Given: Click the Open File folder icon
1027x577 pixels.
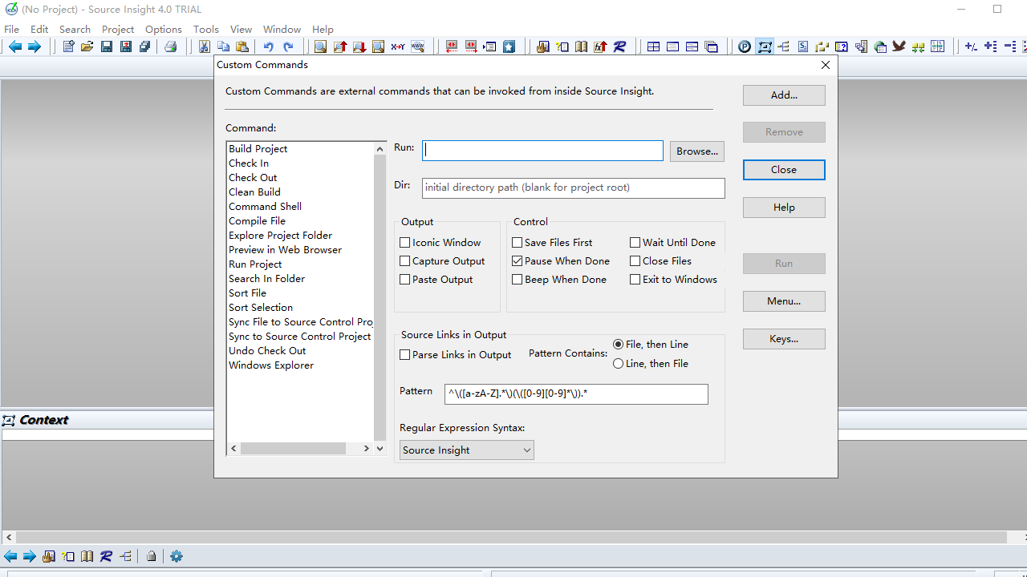Looking at the screenshot, I should [87, 47].
